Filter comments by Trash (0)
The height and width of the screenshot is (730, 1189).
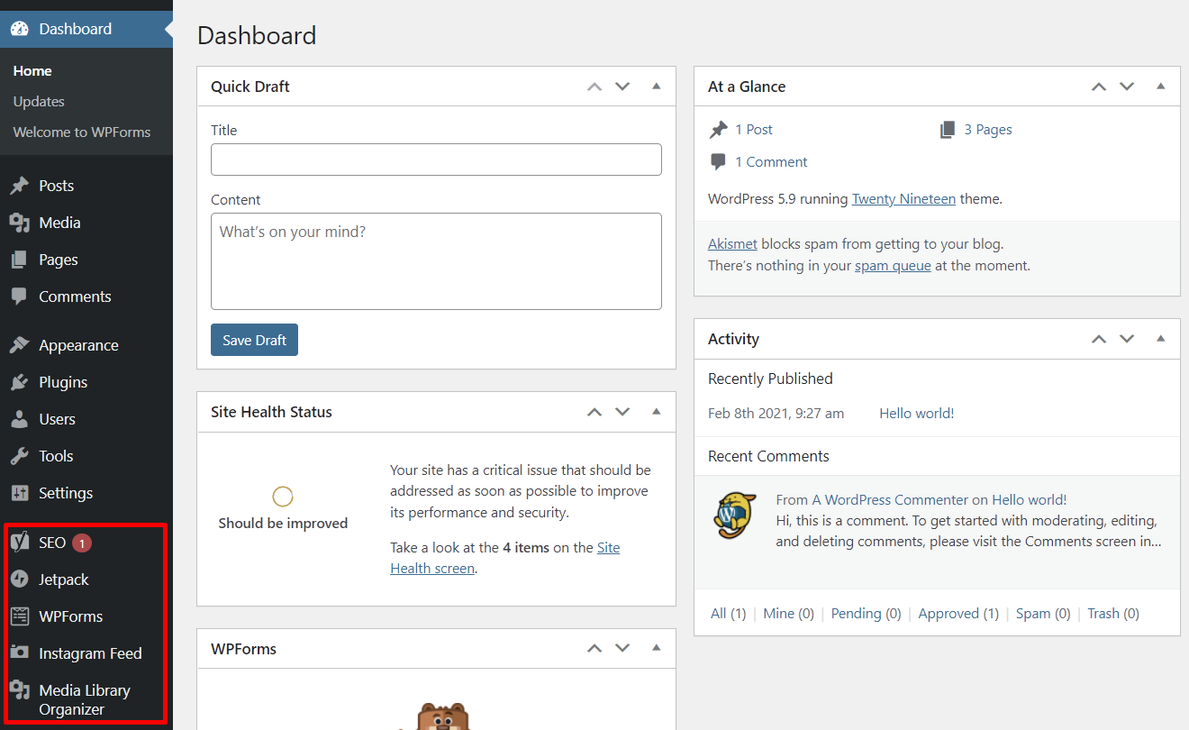[x=1113, y=614]
